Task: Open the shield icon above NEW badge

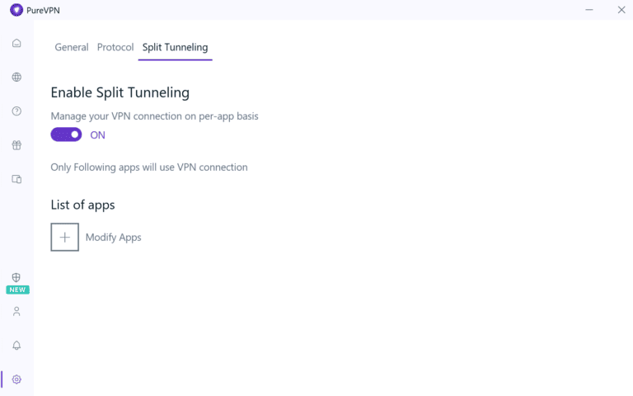Action: click(16, 278)
